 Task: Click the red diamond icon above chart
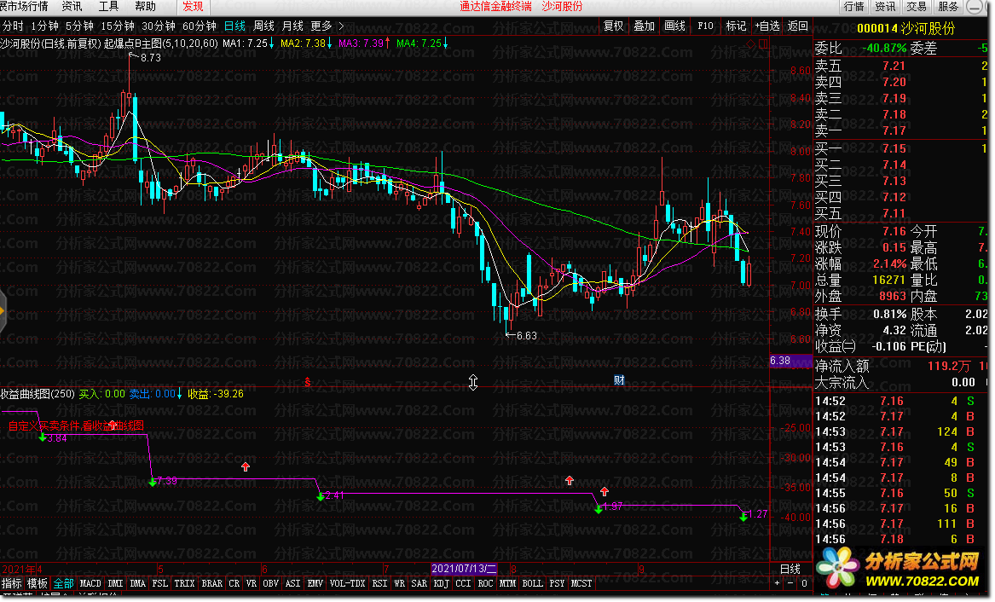click(x=751, y=44)
